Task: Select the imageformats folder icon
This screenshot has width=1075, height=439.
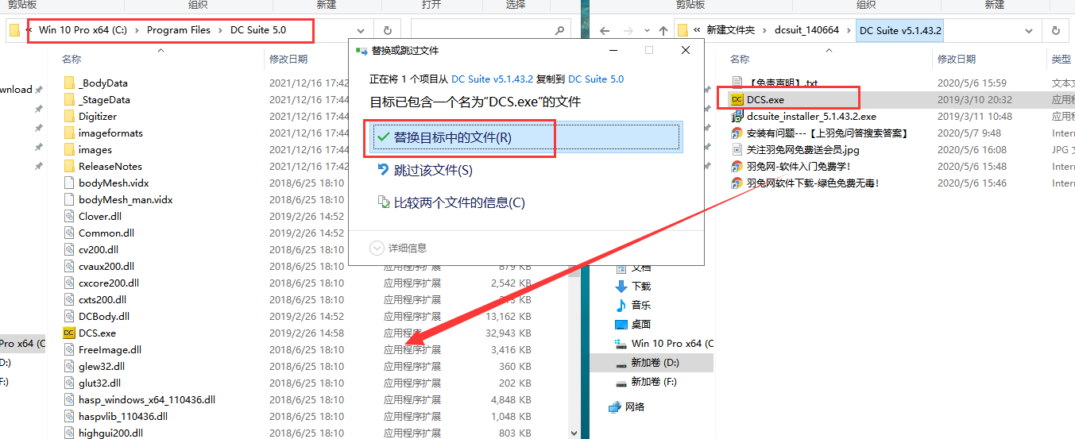Action: pyautogui.click(x=69, y=133)
